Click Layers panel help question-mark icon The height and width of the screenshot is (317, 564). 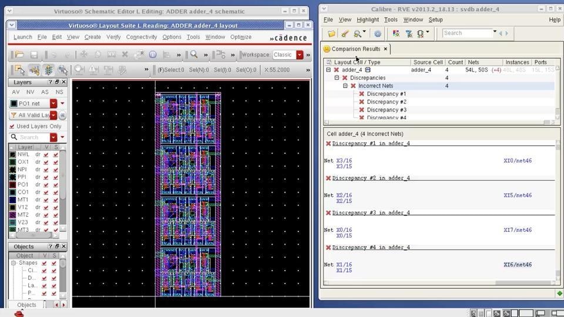(x=51, y=82)
